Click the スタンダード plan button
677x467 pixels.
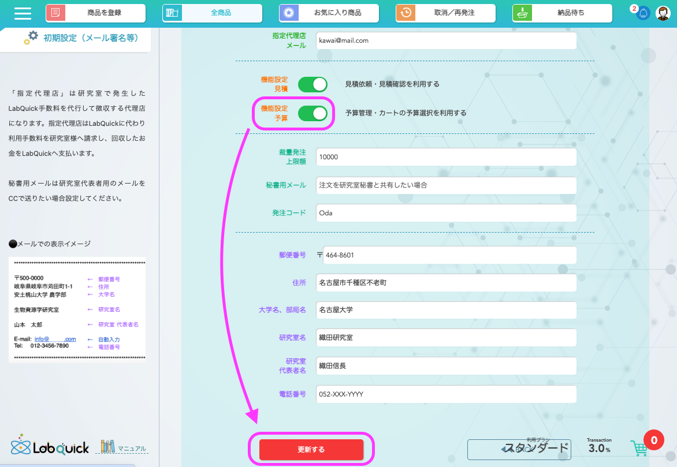pyautogui.click(x=518, y=449)
